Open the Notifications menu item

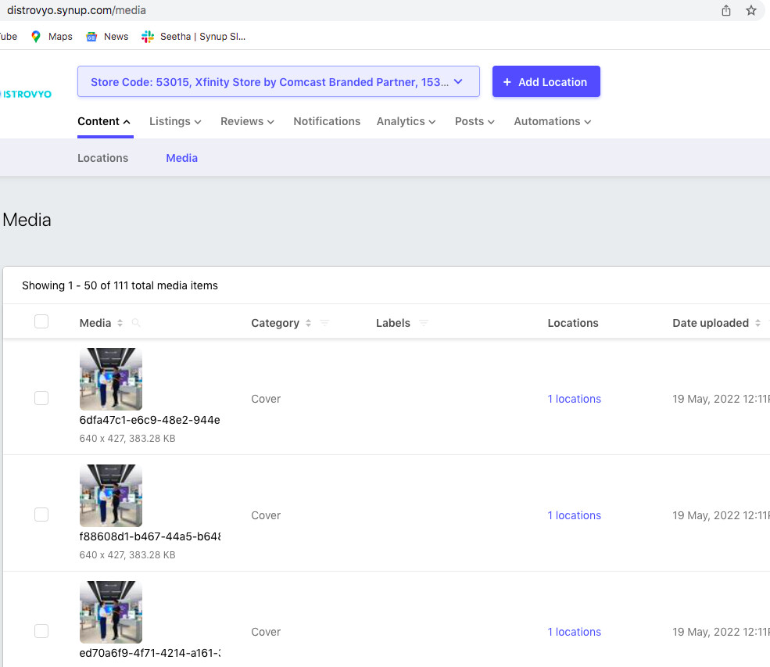(327, 121)
